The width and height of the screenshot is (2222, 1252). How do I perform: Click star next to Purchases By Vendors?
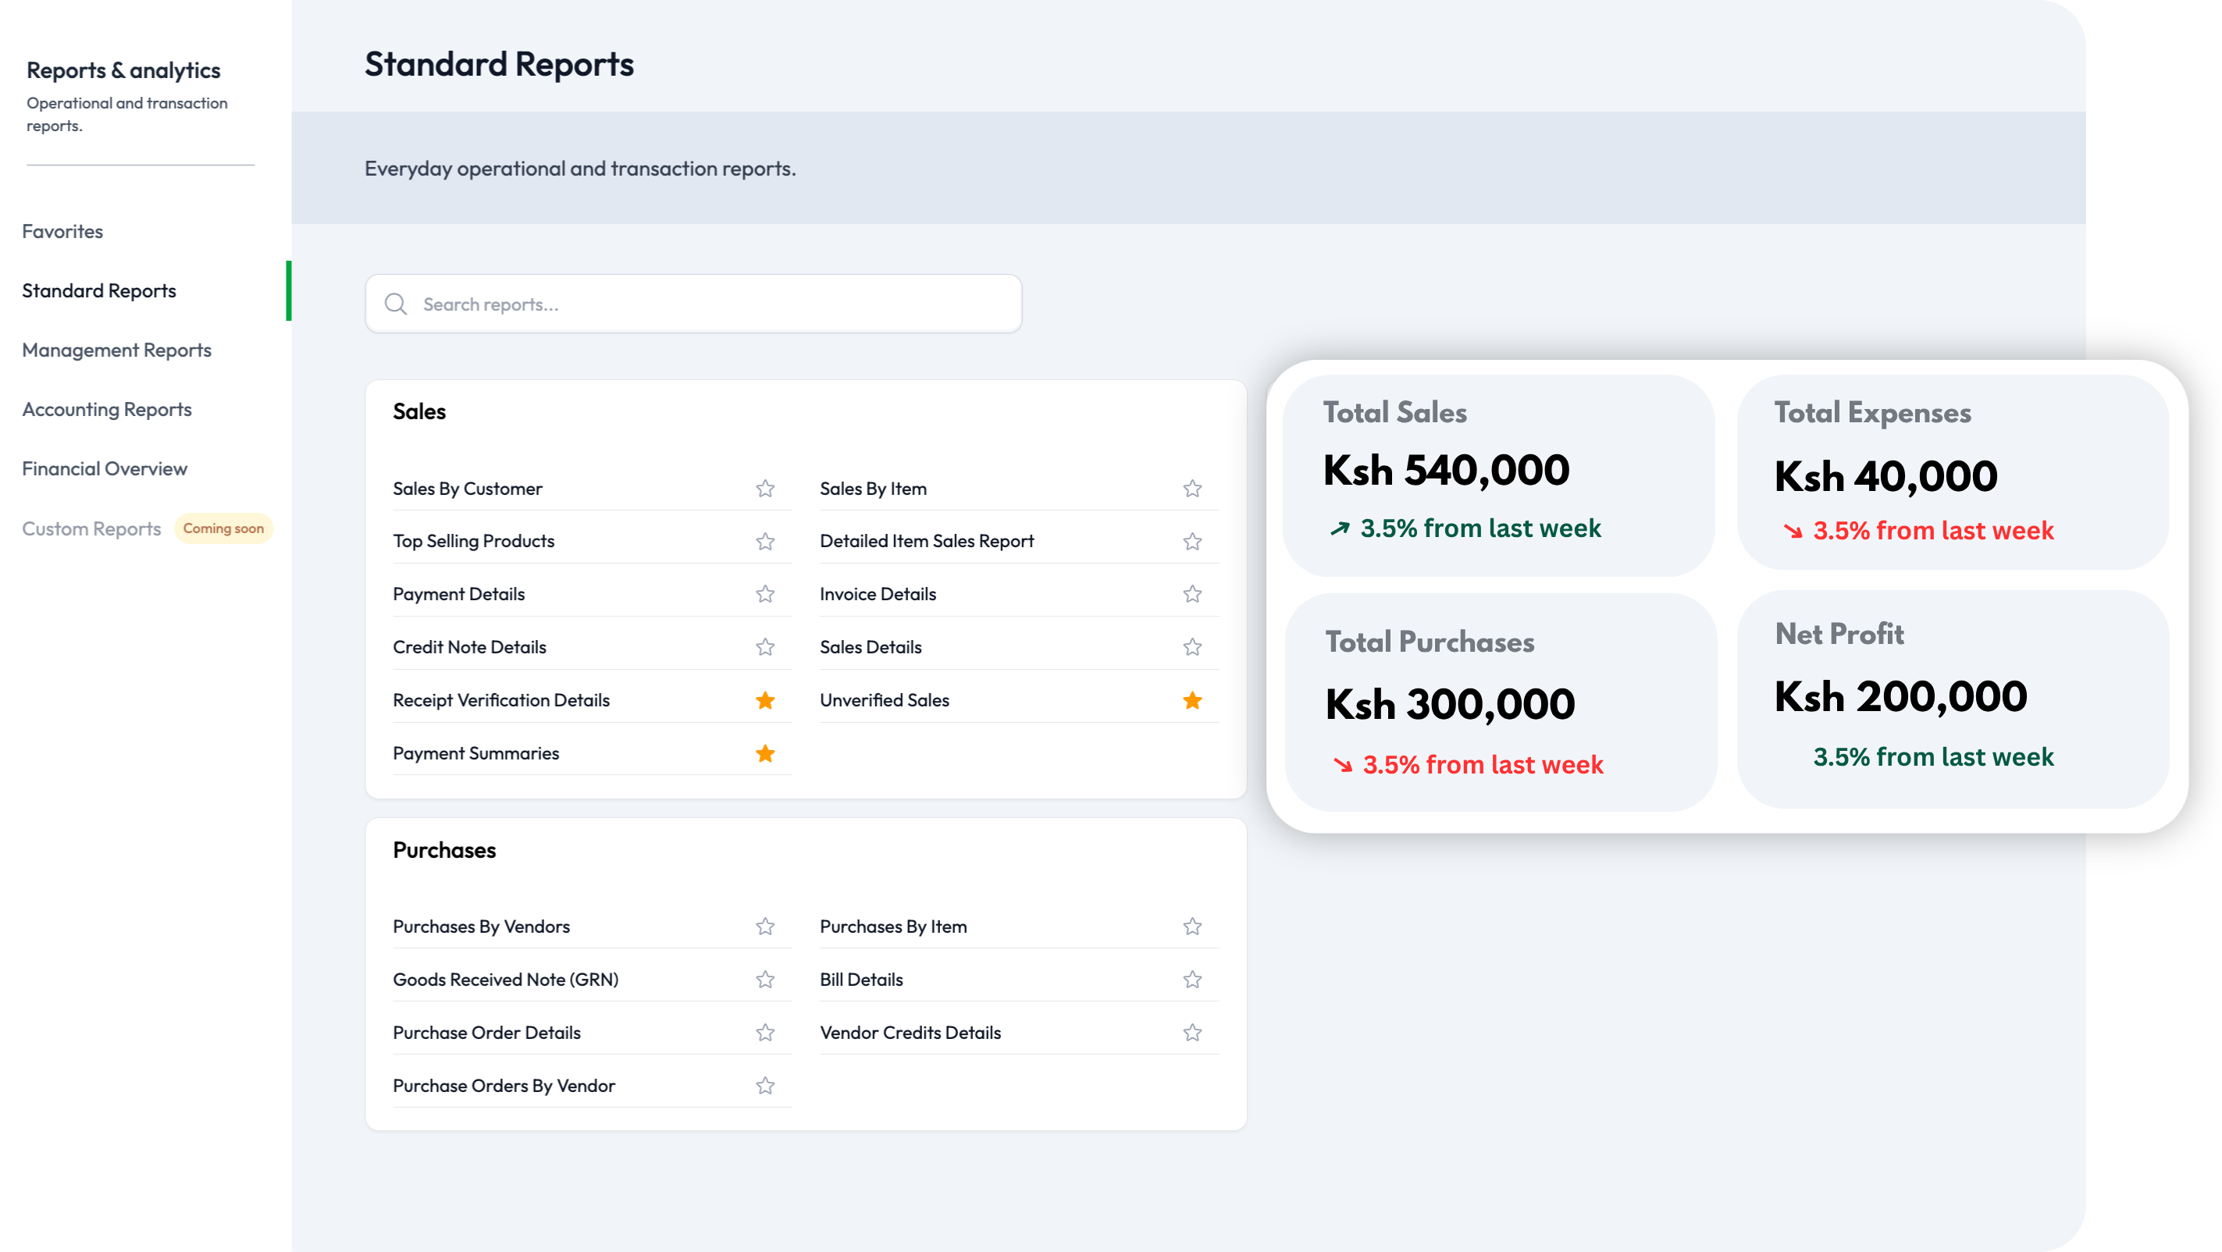click(765, 927)
